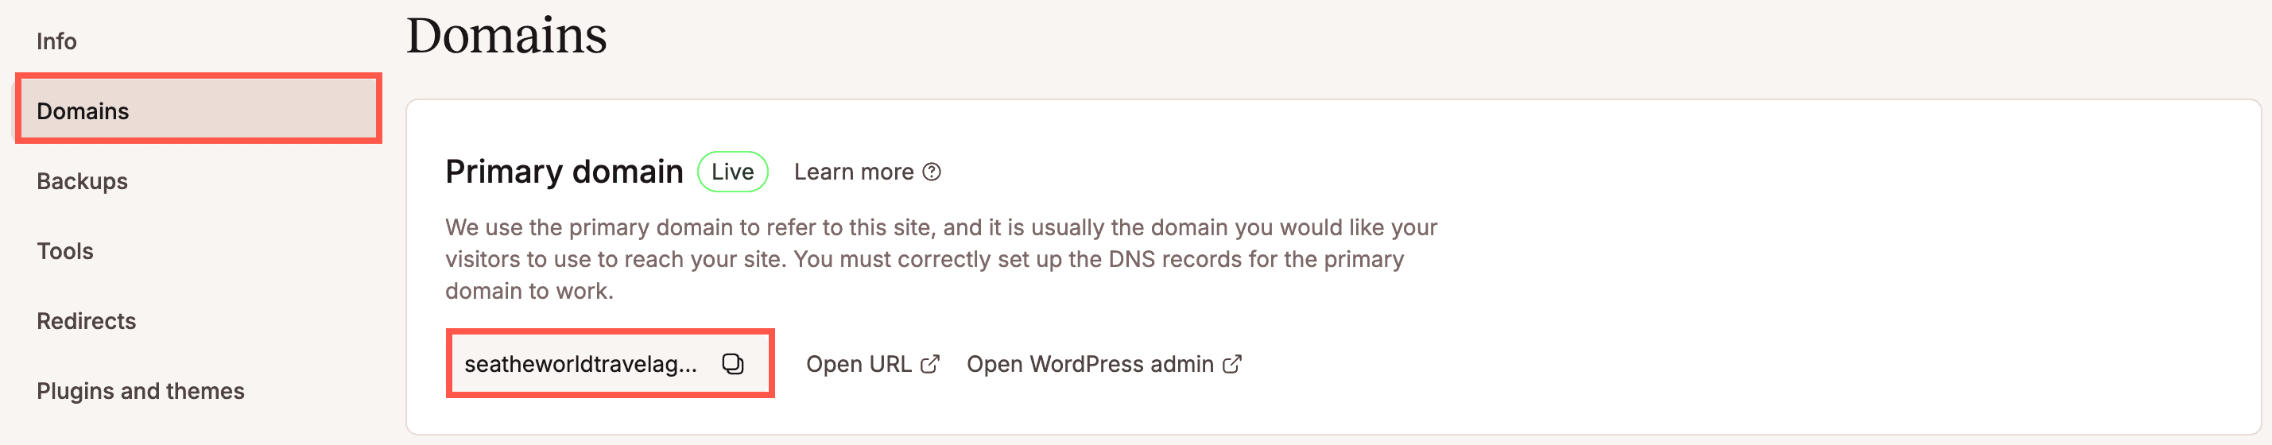Select Domains in the sidebar
This screenshot has width=2272, height=445.
pyautogui.click(x=83, y=111)
